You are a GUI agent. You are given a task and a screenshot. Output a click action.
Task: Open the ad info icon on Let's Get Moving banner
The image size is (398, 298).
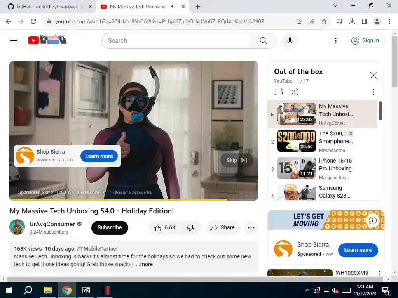(x=373, y=220)
